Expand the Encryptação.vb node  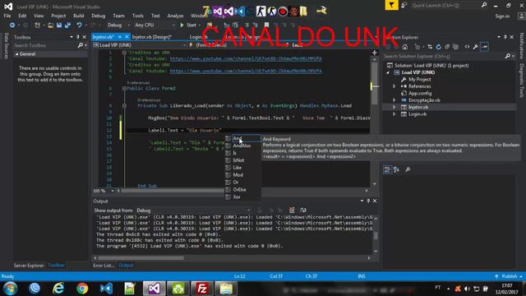point(394,100)
